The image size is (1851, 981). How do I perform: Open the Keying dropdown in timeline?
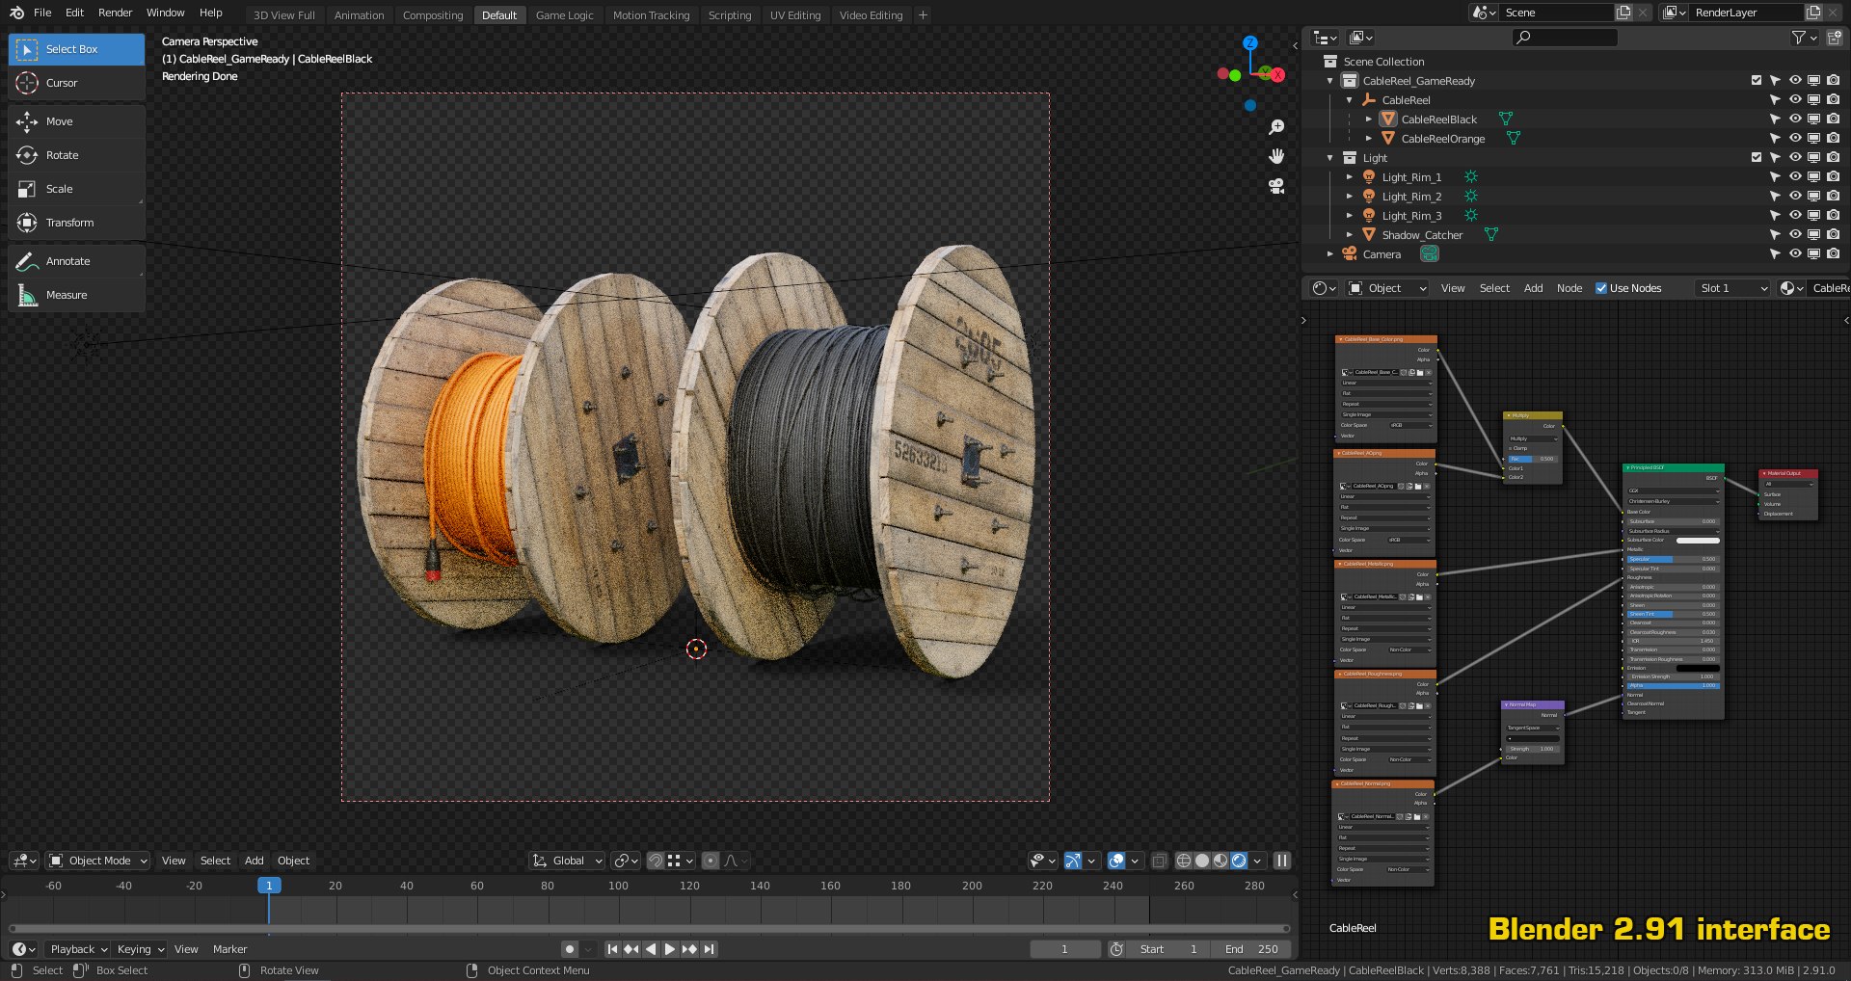tap(141, 949)
